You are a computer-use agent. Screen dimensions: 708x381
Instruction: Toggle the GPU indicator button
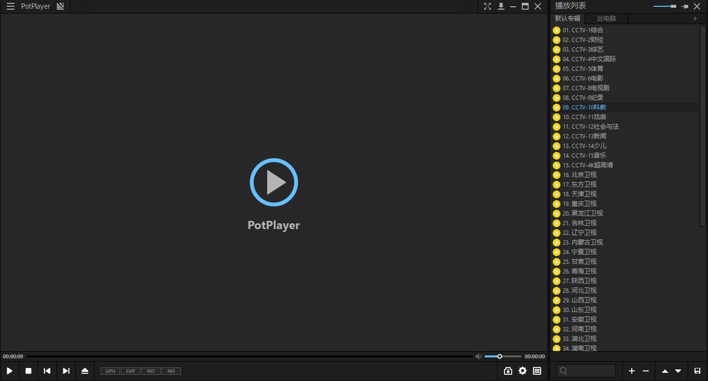(110, 371)
